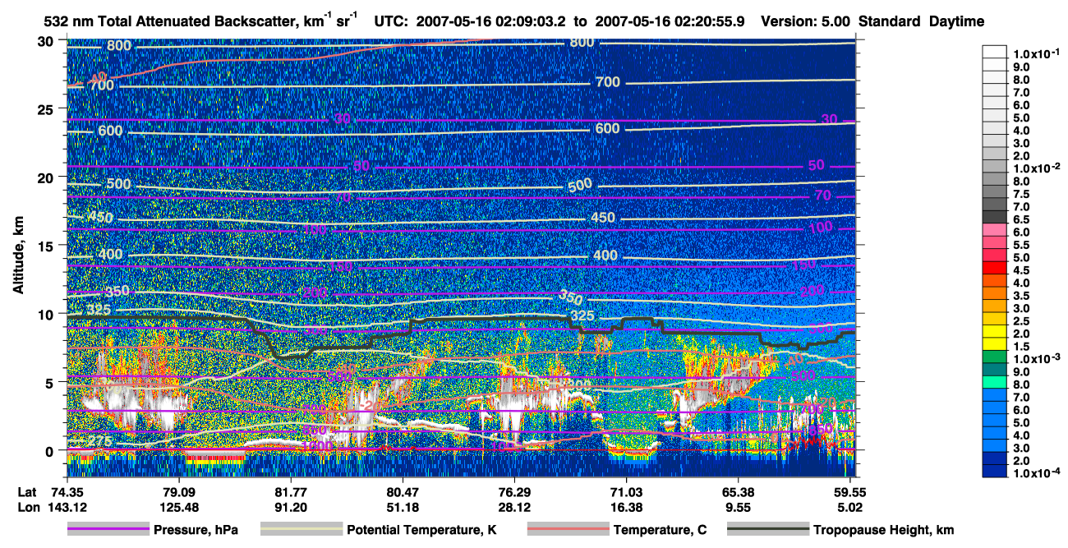The height and width of the screenshot is (548, 1068).
Task: Click the altitude tick label '25'
Action: (47, 108)
